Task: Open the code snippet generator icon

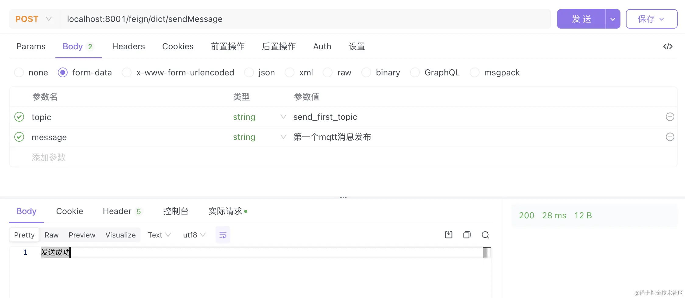Action: [x=668, y=46]
